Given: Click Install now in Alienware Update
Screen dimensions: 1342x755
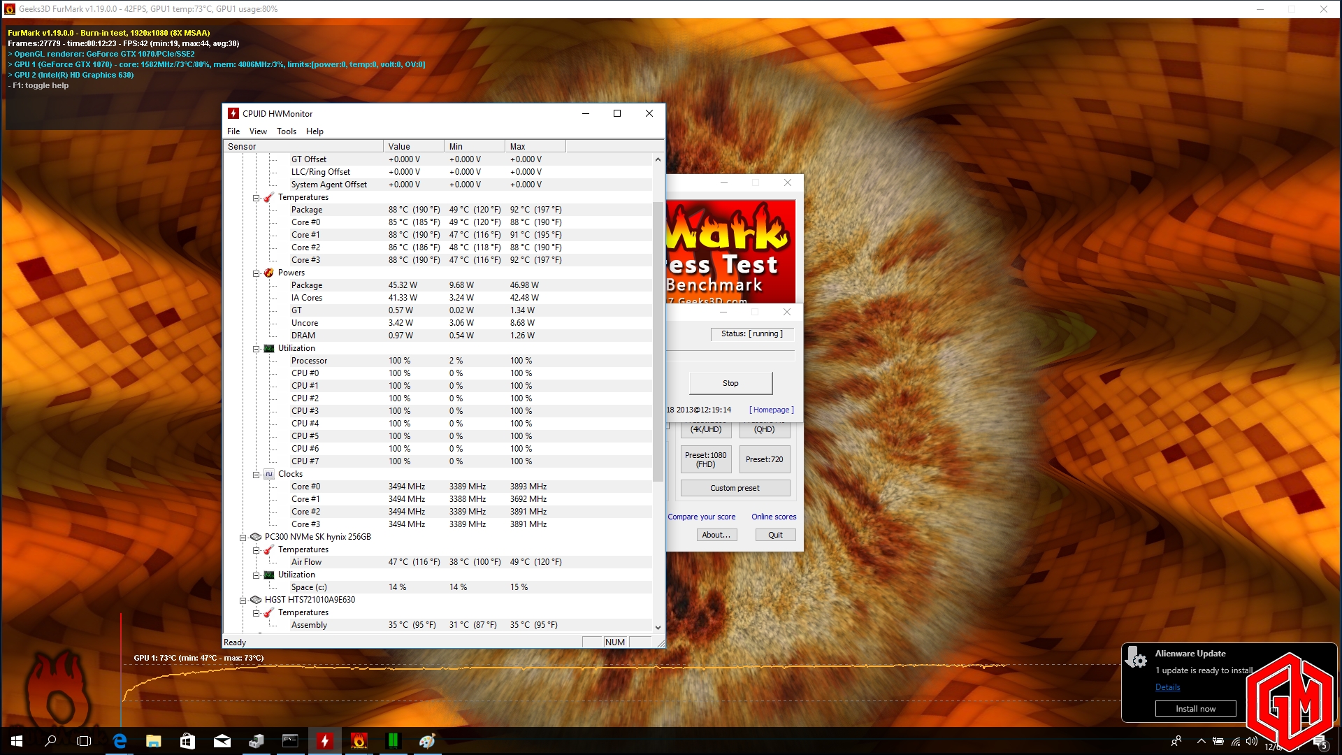Looking at the screenshot, I should point(1195,709).
